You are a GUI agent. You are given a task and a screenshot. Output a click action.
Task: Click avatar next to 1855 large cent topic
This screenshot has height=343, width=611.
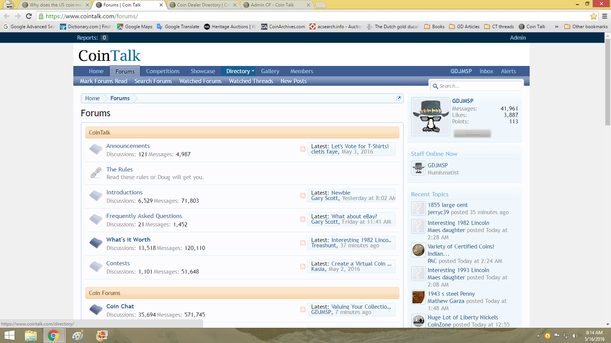[419, 208]
